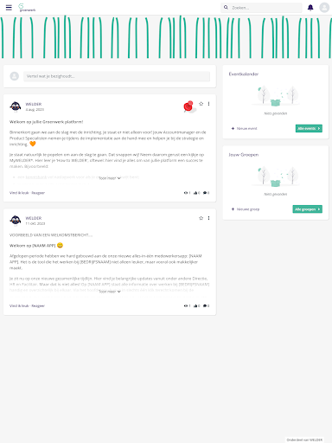Unpin the first WELDER post using red pushpin
Screen dimensions: 332x443
(x=189, y=106)
